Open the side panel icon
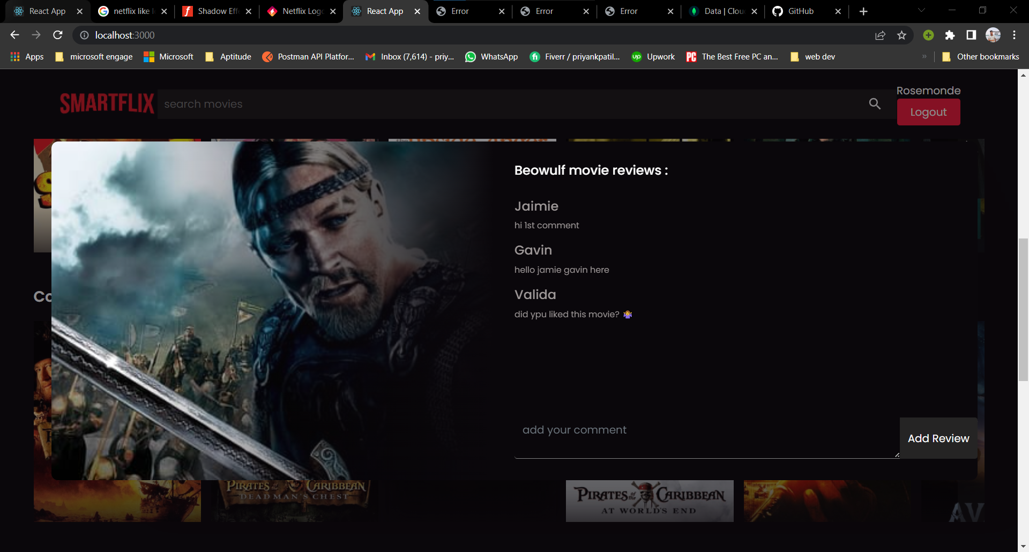 [972, 35]
